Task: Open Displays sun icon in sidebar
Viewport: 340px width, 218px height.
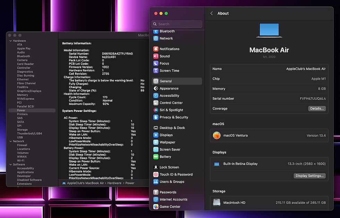Action: 156,135
